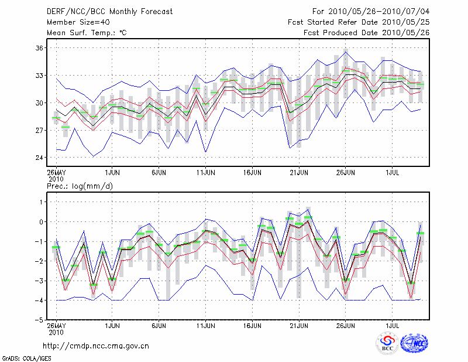
Task: Click 11JUN date on temperature chart axis
Action: click(205, 173)
